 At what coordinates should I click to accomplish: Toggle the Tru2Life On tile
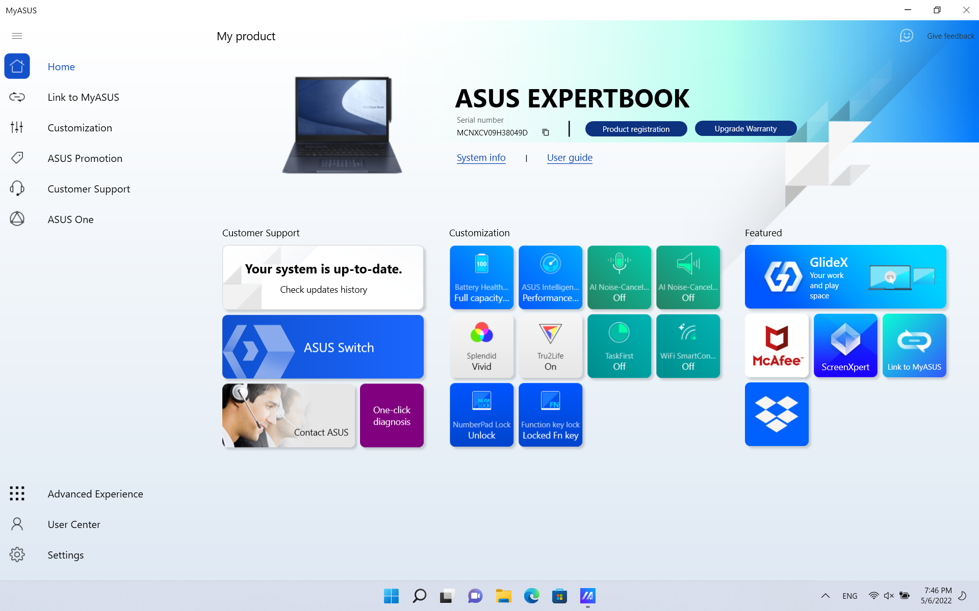pyautogui.click(x=550, y=346)
